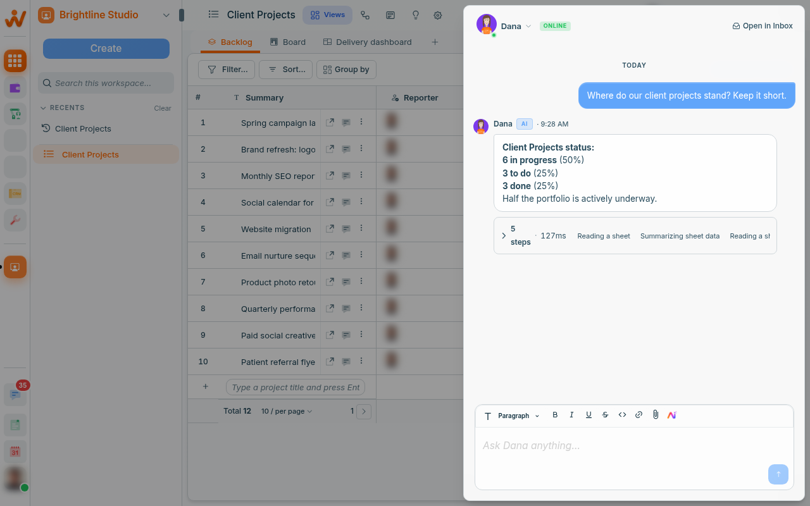
Task: Open the red wrench tools app
Action: [x=15, y=220]
